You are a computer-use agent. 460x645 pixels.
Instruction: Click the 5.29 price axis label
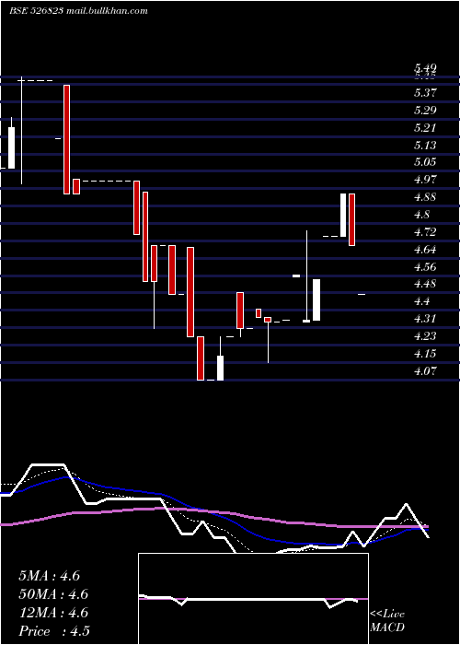click(425, 111)
